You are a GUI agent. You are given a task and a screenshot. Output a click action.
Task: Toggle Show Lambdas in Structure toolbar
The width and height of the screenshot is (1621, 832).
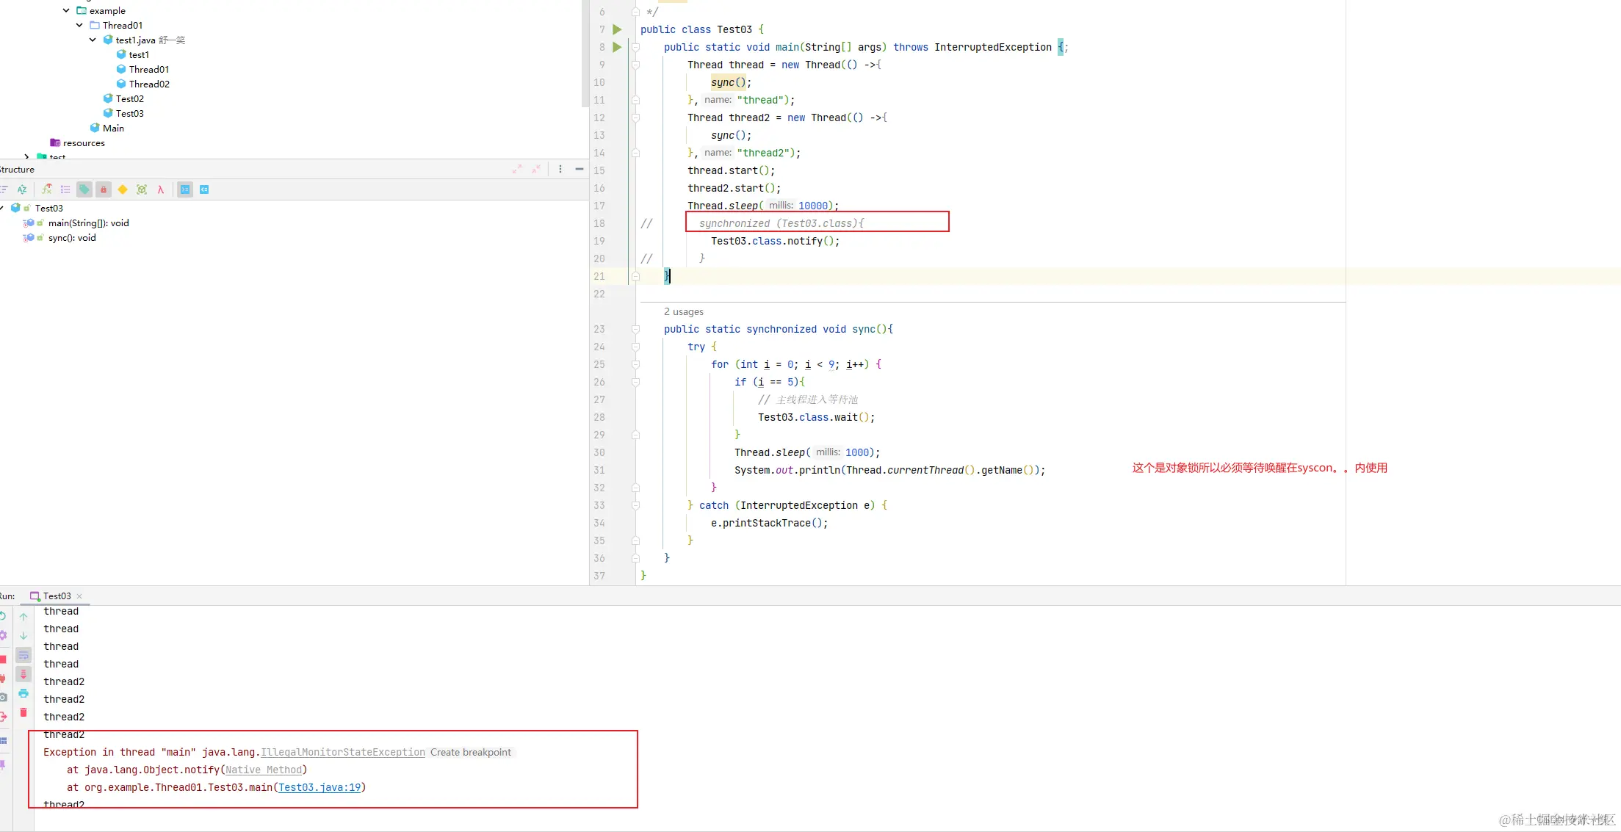[x=160, y=189]
